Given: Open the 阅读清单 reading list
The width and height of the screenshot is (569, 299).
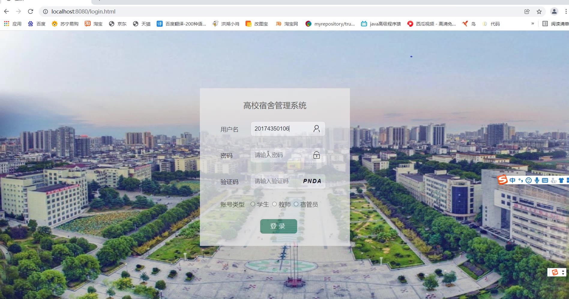Looking at the screenshot, I should (556, 24).
